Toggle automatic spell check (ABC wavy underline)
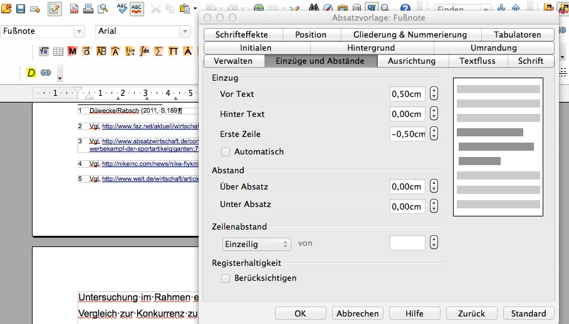569x324 pixels. point(137,9)
